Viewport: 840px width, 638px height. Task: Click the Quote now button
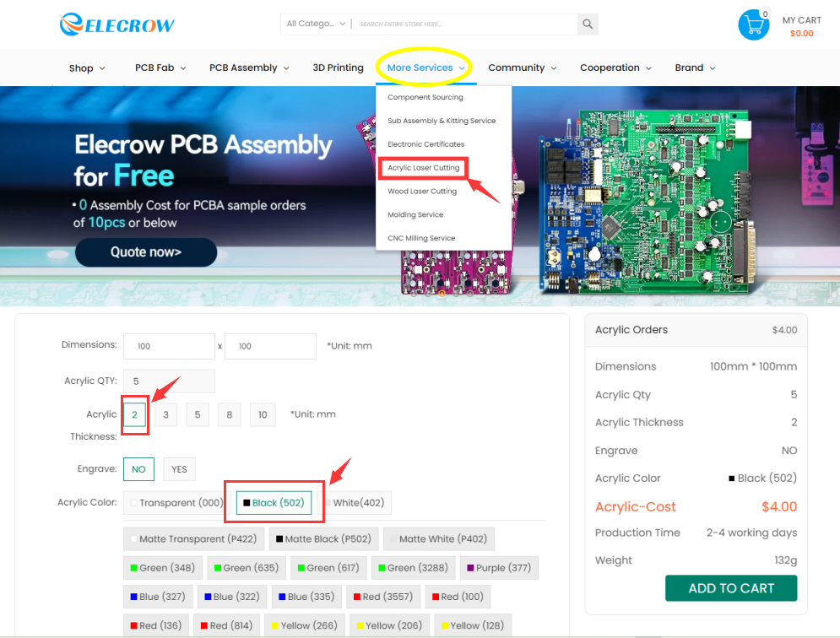[x=146, y=252]
